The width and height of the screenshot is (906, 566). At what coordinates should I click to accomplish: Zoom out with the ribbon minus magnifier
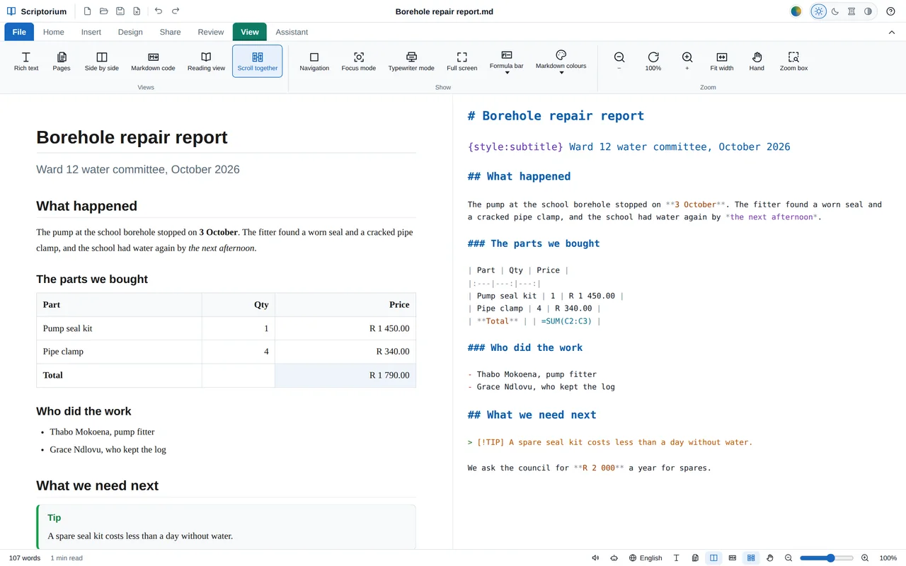619,62
